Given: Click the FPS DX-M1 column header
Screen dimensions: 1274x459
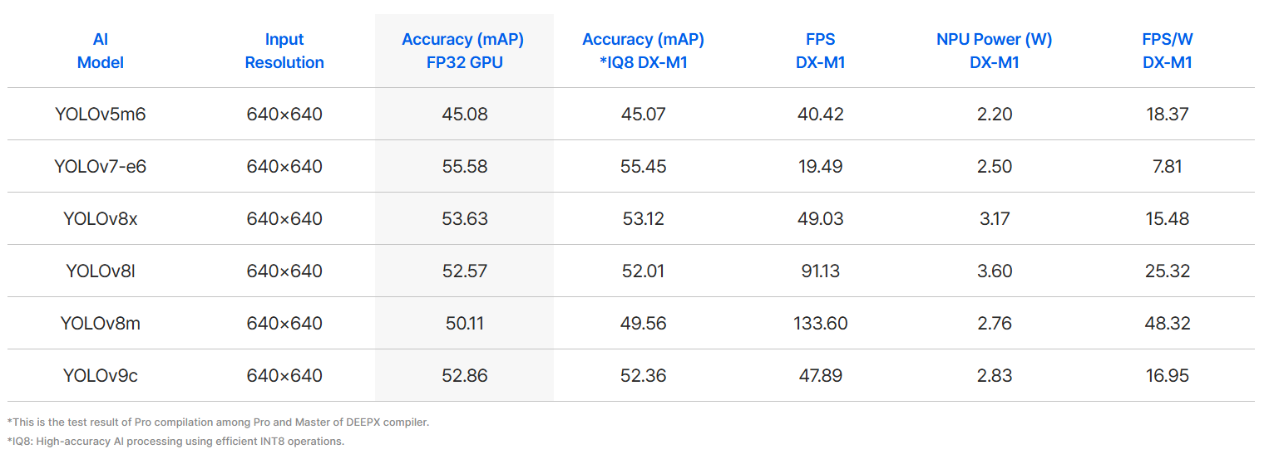Looking at the screenshot, I should pyautogui.click(x=820, y=51).
